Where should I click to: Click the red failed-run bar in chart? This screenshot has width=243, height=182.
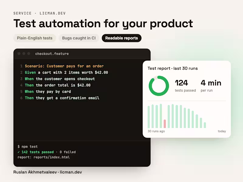pyautogui.click(x=165, y=124)
